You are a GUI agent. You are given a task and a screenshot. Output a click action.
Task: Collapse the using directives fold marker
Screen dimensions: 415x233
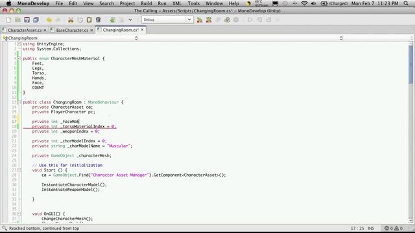point(19,44)
